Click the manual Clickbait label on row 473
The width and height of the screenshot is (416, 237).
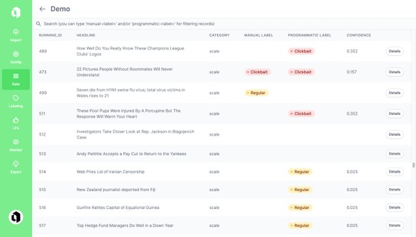pyautogui.click(x=257, y=72)
